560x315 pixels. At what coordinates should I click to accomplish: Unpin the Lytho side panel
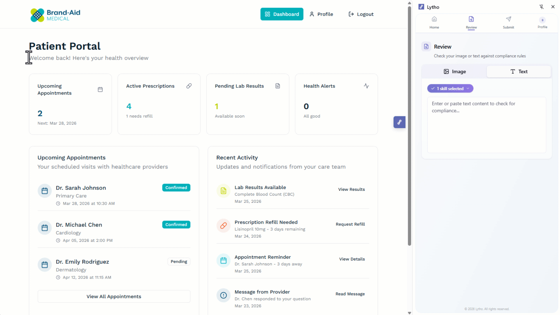coord(541,7)
